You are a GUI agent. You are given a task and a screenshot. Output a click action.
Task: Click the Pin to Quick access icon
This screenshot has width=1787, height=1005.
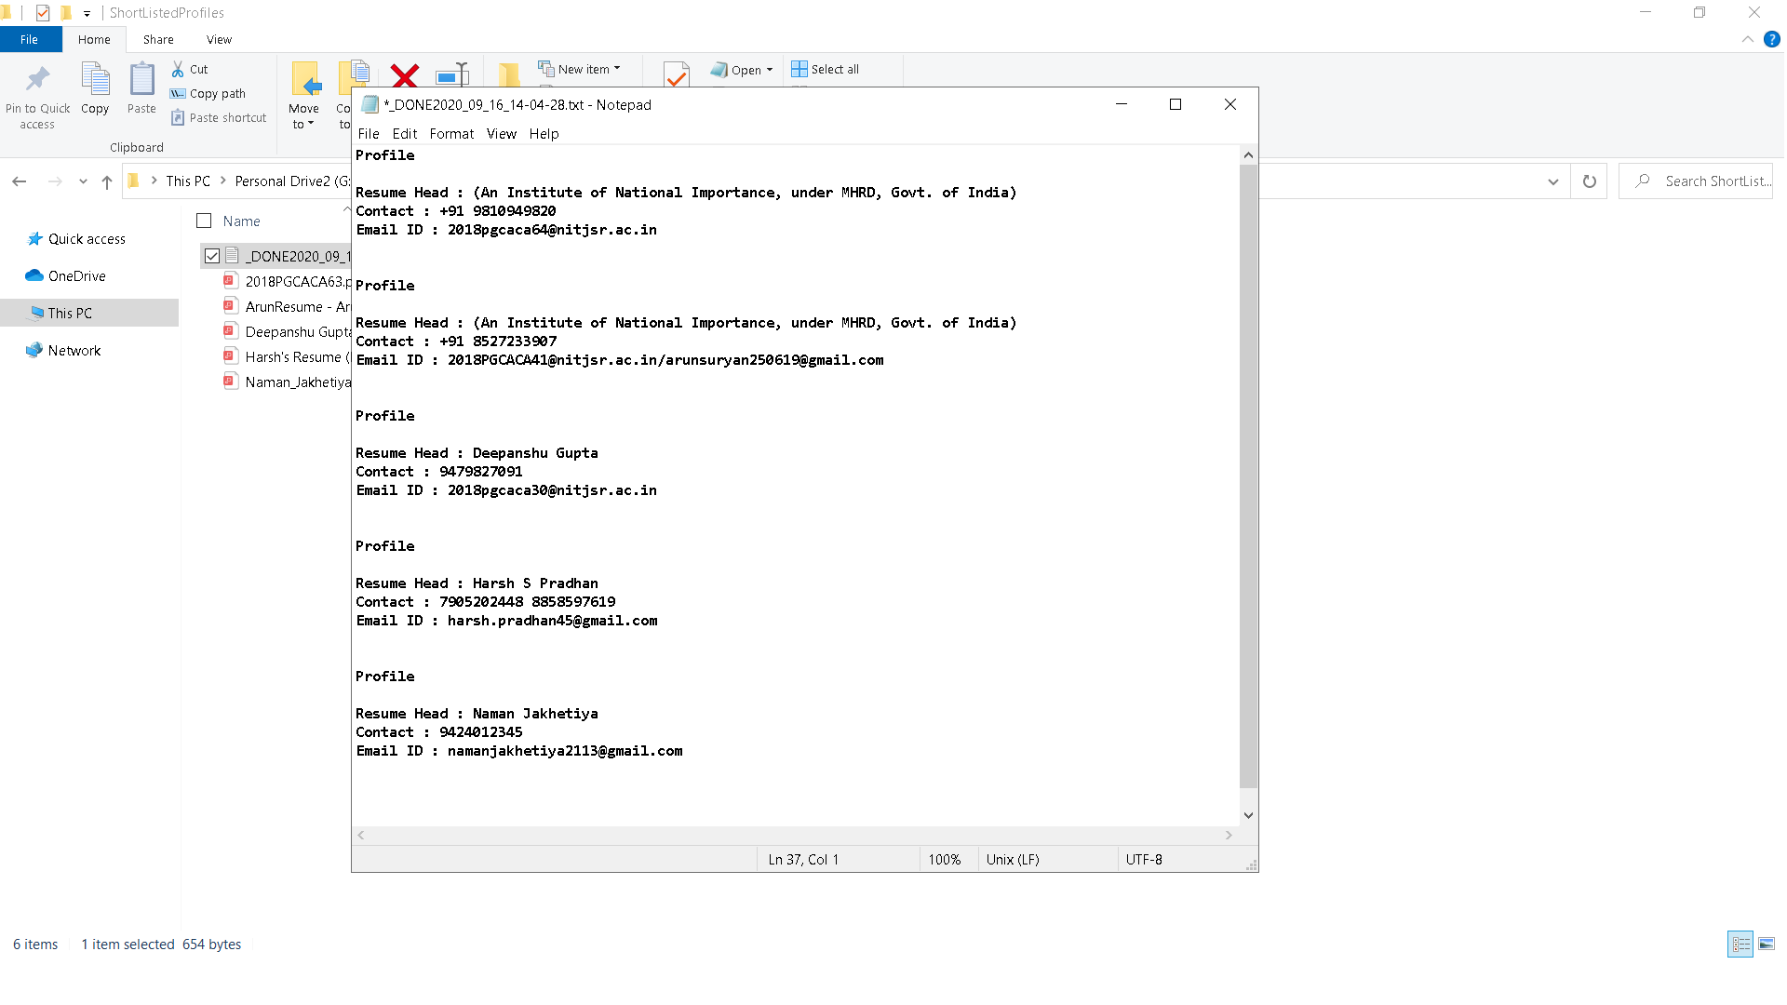(37, 80)
